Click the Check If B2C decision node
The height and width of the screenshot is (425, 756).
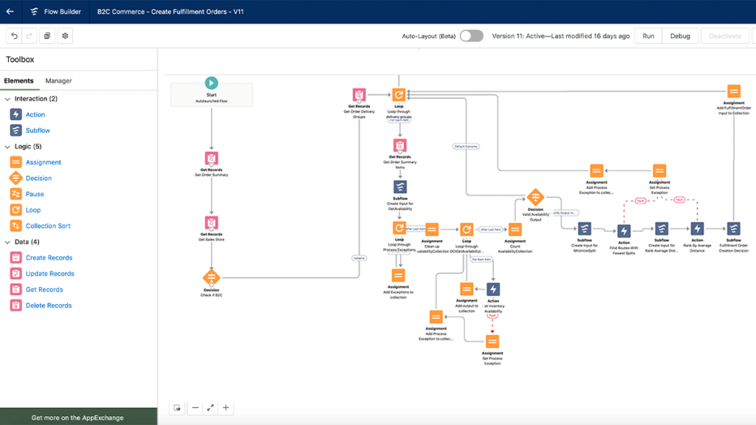pos(211,278)
